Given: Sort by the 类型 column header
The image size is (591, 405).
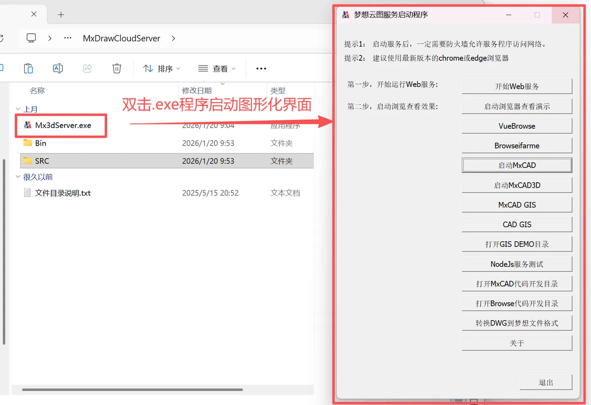Looking at the screenshot, I should point(278,91).
